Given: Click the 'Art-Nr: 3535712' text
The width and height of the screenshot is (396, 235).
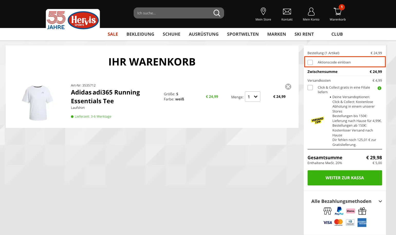Looking at the screenshot, I should click(x=83, y=85).
